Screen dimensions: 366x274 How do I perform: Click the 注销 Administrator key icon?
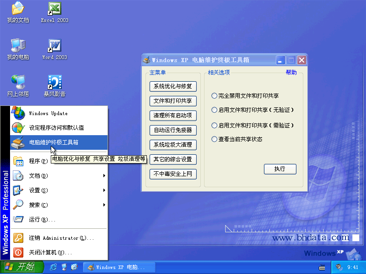point(18,238)
